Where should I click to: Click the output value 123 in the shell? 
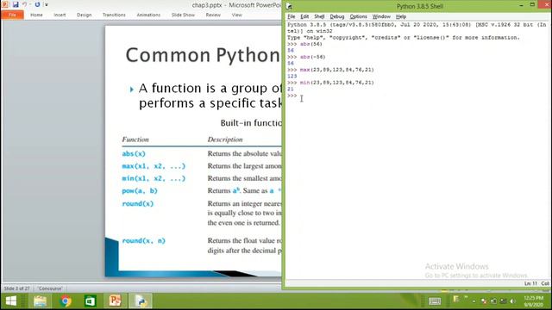coord(292,76)
